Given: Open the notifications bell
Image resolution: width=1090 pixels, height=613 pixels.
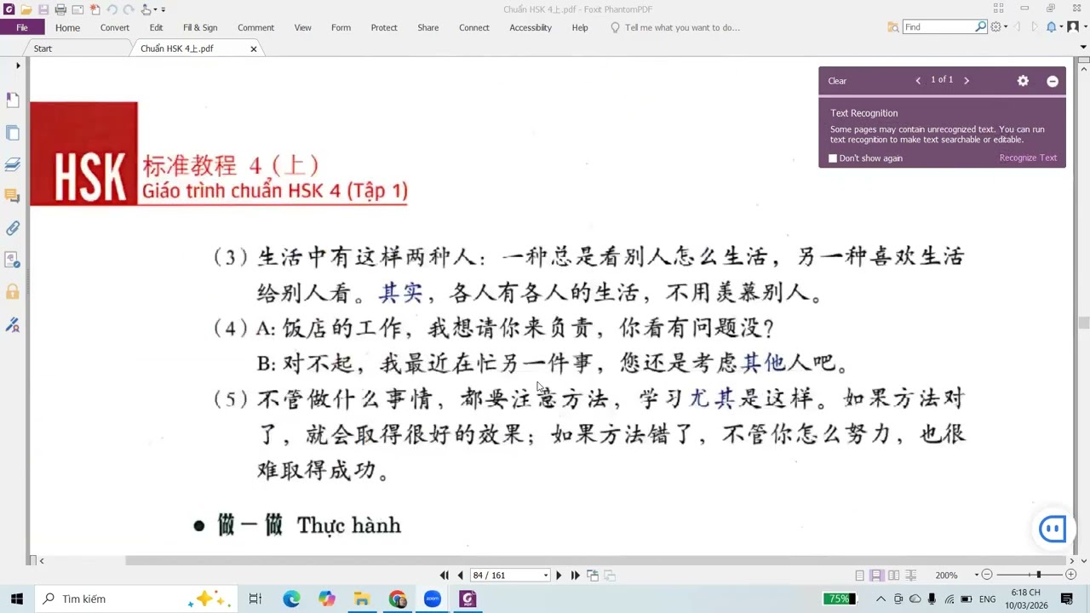Looking at the screenshot, I should [1051, 27].
